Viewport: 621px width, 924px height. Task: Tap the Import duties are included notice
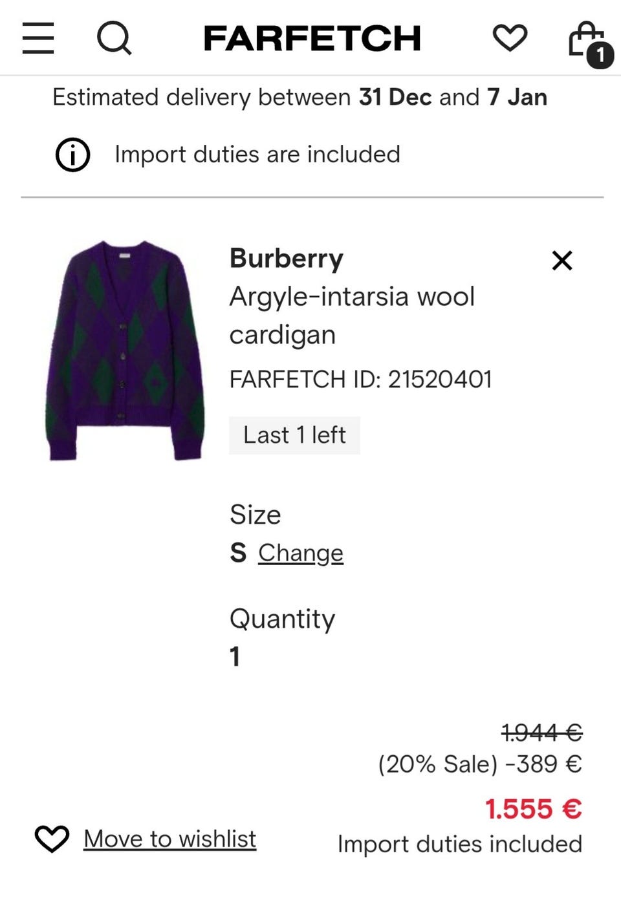257,155
